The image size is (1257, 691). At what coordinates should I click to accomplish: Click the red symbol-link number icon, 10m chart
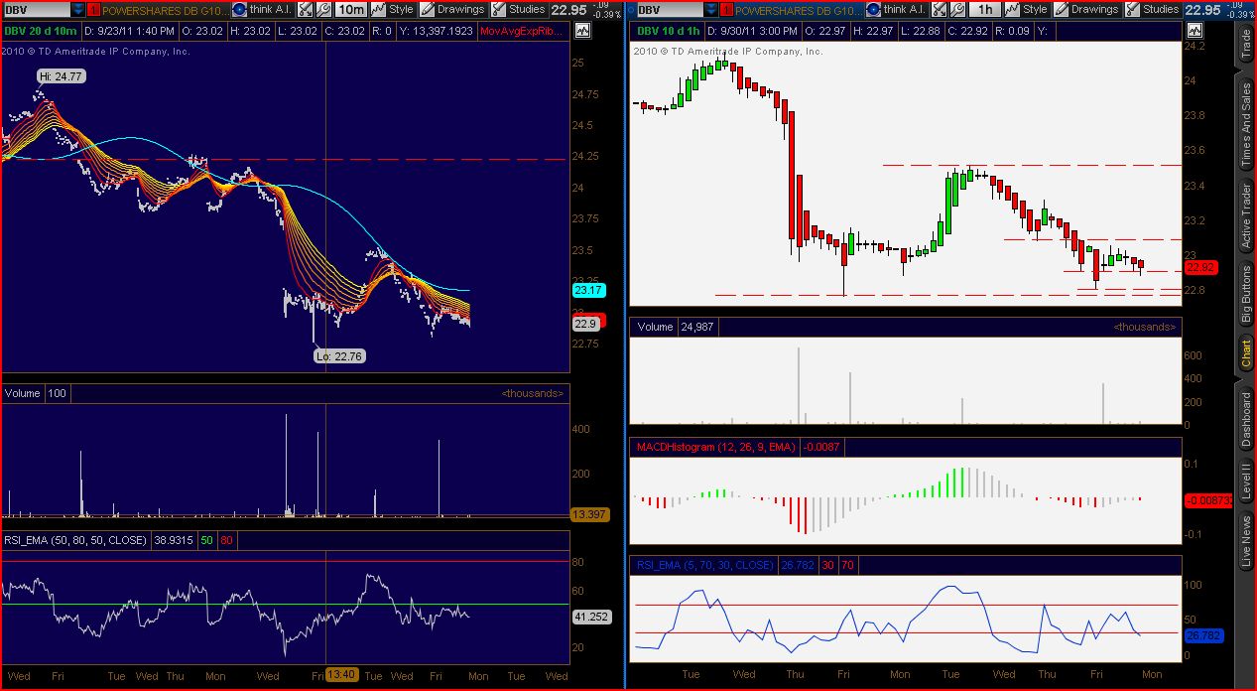[x=93, y=10]
